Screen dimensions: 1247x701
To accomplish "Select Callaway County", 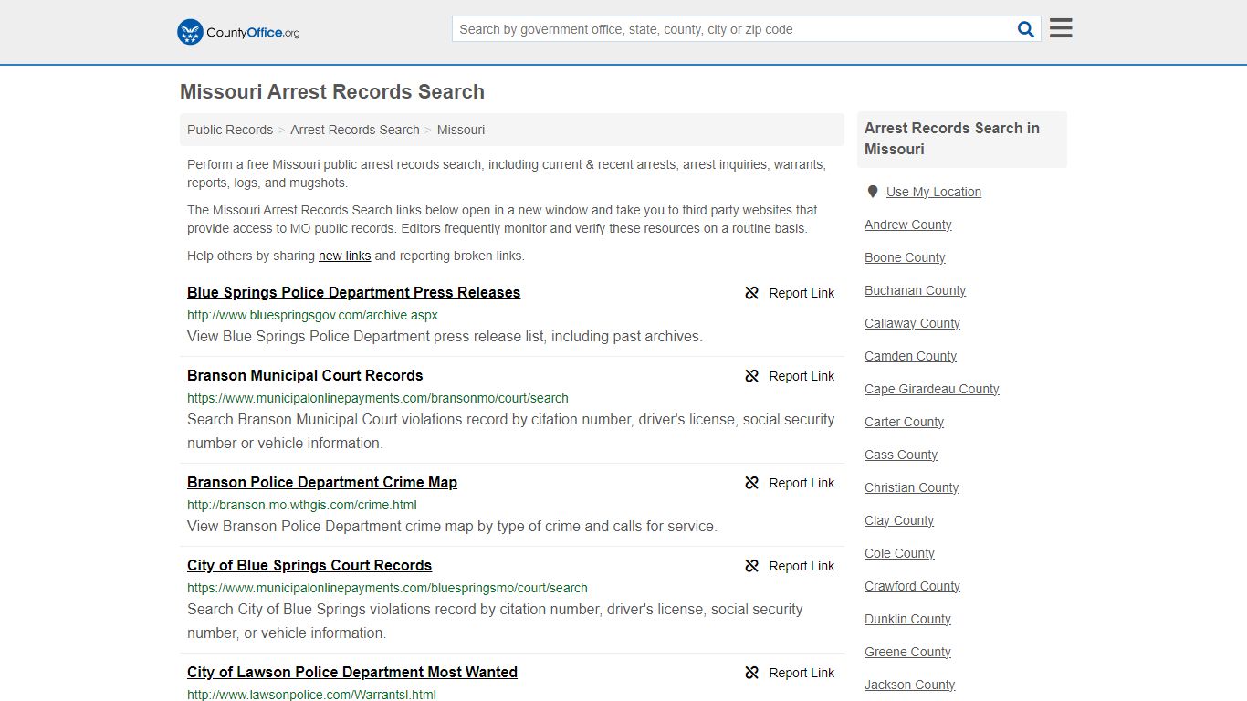I will (912, 323).
